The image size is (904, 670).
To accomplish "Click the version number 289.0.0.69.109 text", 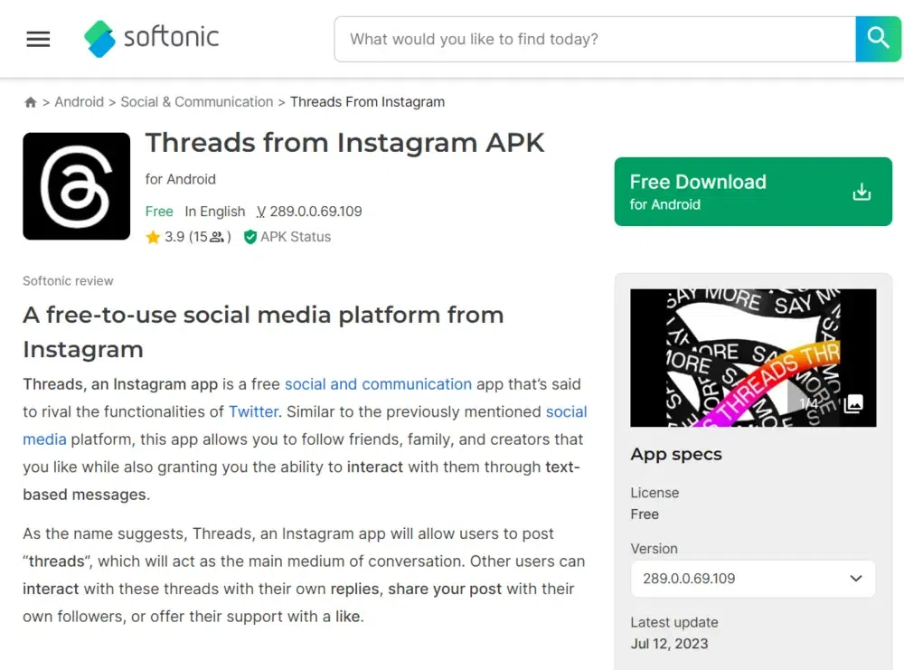I will tap(315, 212).
